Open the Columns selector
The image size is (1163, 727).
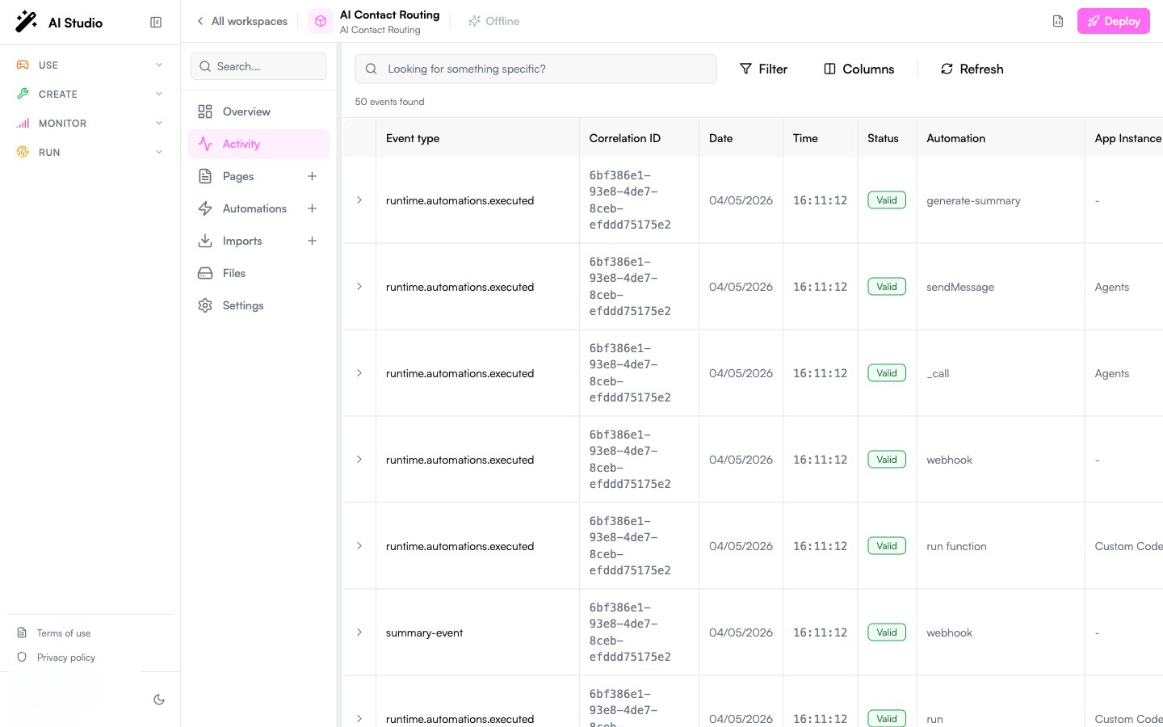pos(859,69)
